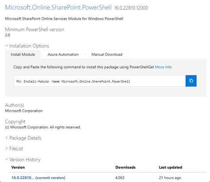Screen dimensions: 210x182
Task: Click the Install-Module command text box
Action: (99, 81)
